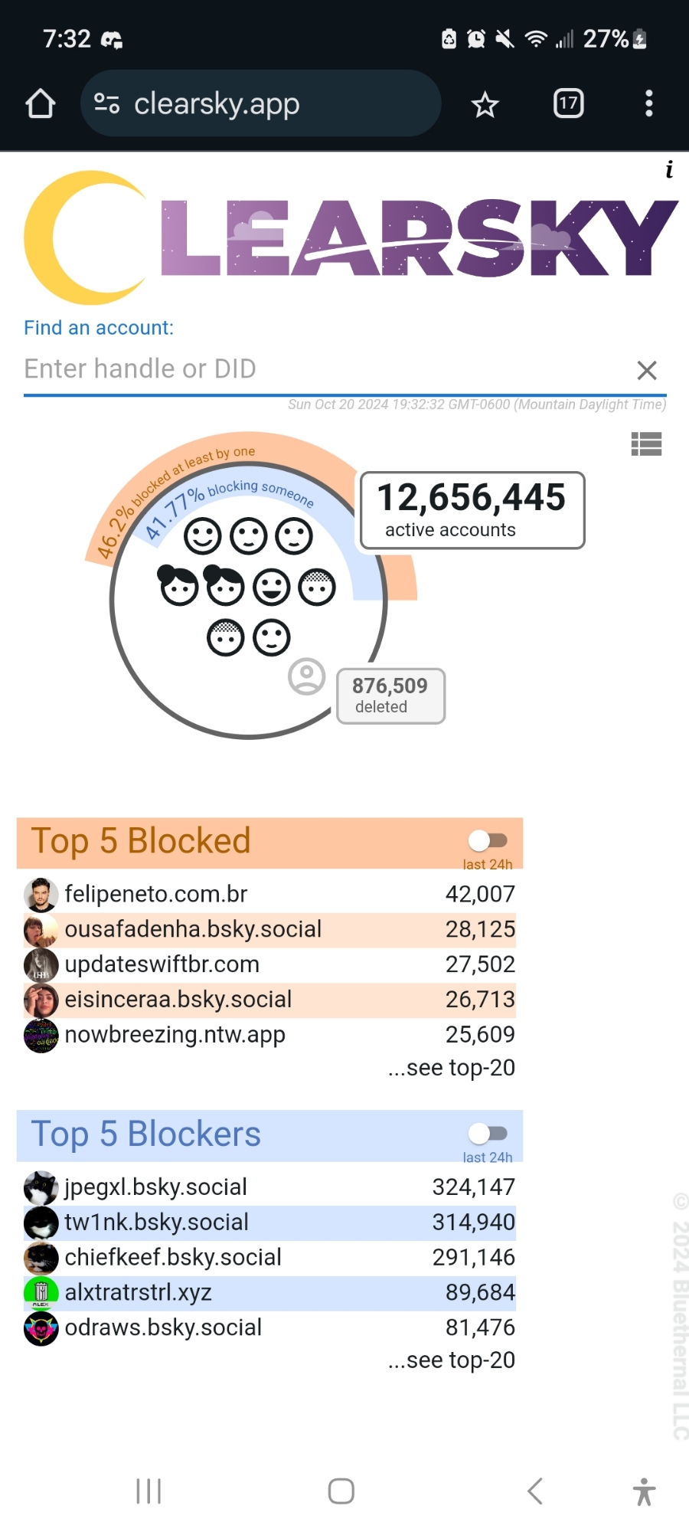Tap the site settings icon in address bar
This screenshot has width=689, height=1532.
107,103
